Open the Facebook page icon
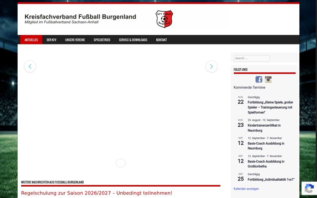 [259, 79]
